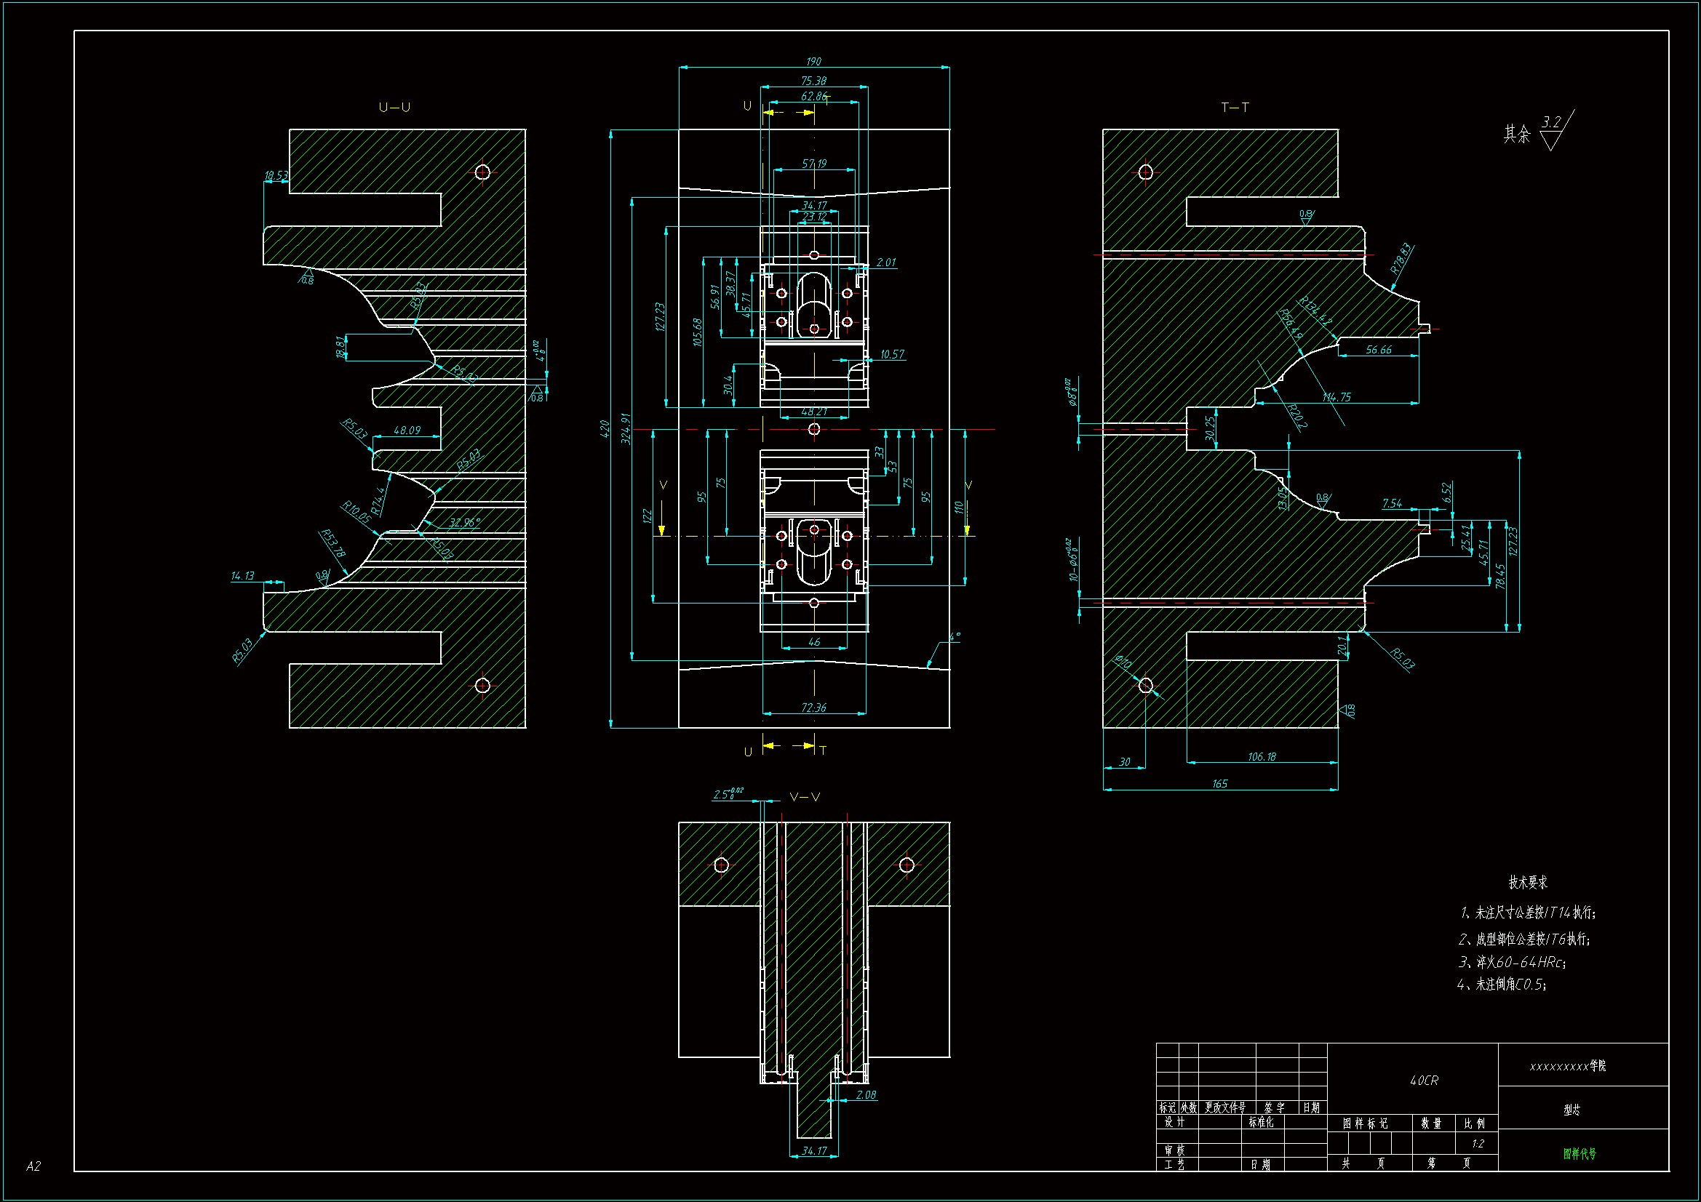Click the 106.18 dimension text

1262,757
